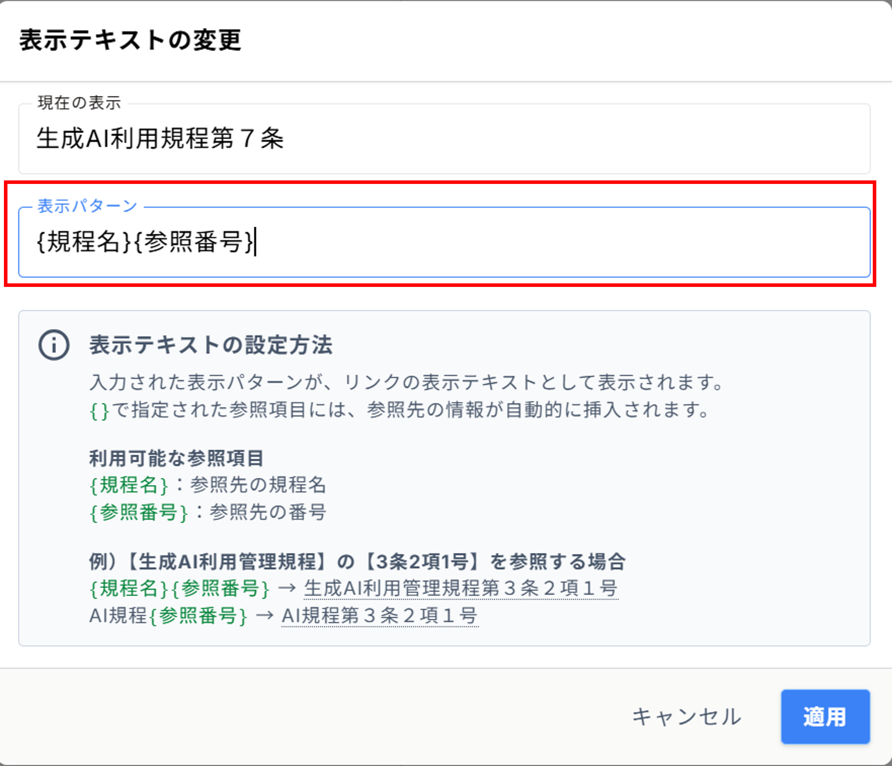Click the 表示テキストの設定方法 heading
The image size is (892, 766).
pyautogui.click(x=211, y=345)
